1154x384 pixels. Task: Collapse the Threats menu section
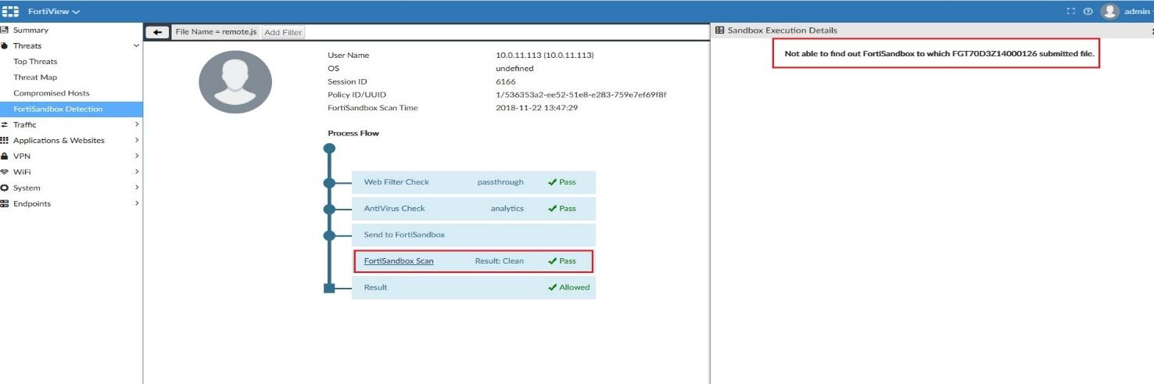click(137, 46)
